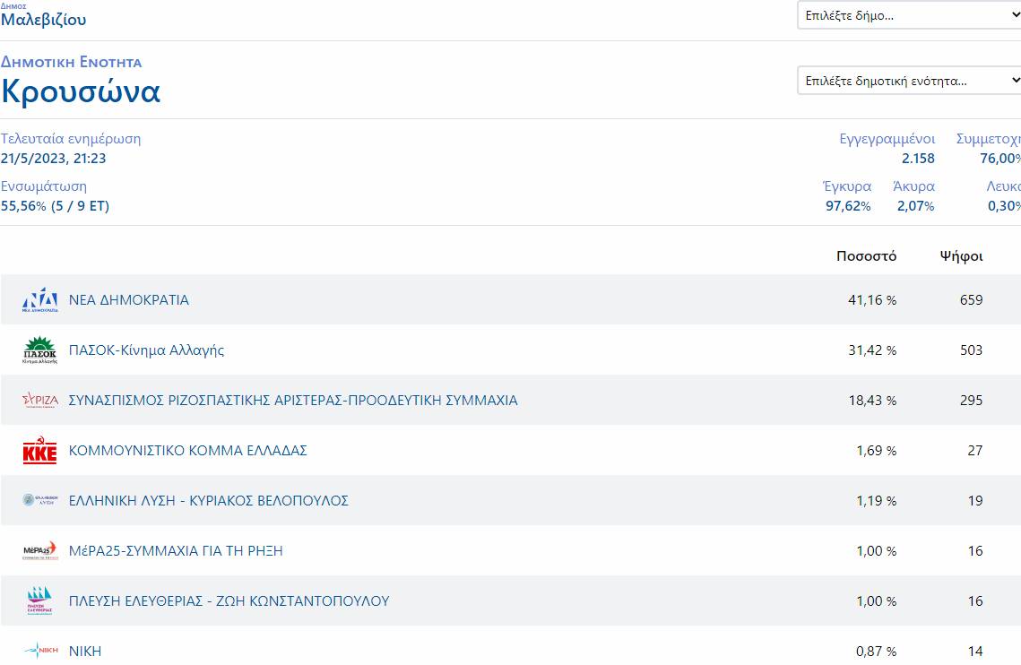Click the 0,87 % percentage value

pyautogui.click(x=876, y=651)
